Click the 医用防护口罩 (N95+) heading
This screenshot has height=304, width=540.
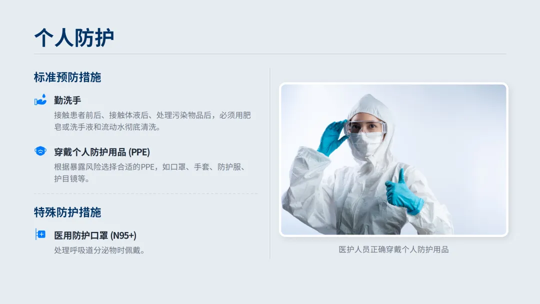[95, 235]
